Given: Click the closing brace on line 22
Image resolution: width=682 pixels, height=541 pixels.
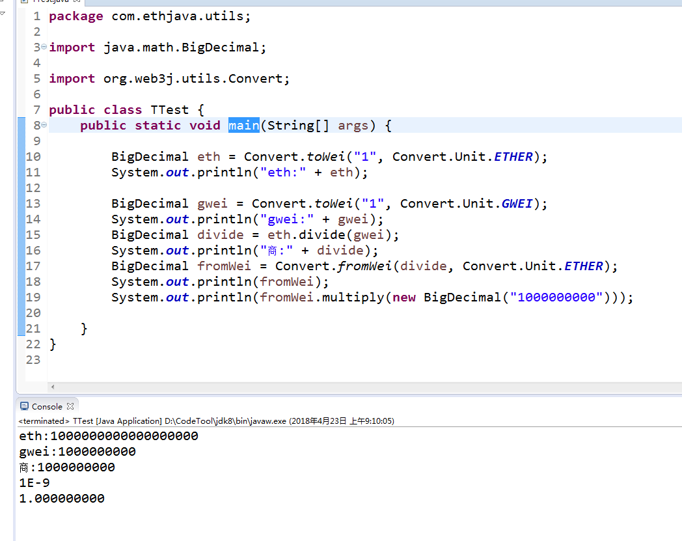Looking at the screenshot, I should click(53, 344).
